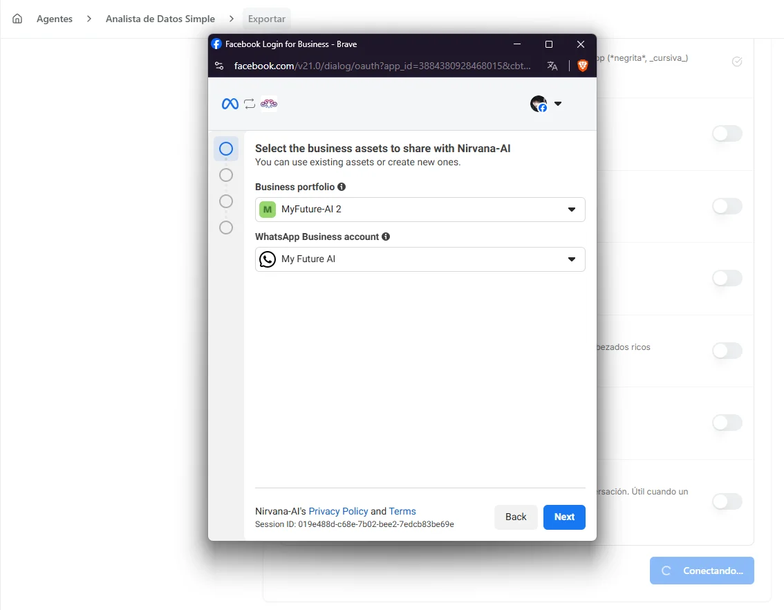Toggle the switch beside 'Útil cuando un'
Image resolution: width=784 pixels, height=610 pixels.
pyautogui.click(x=727, y=501)
